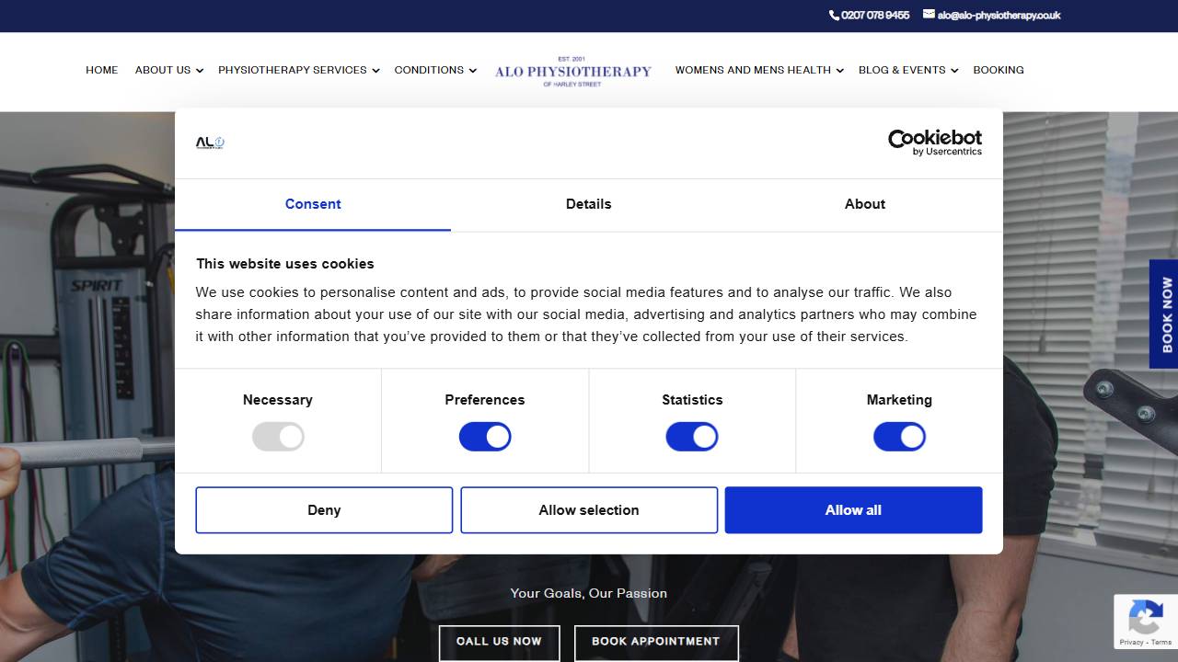
Task: Turn off the Statistics cookies switch
Action: pyautogui.click(x=692, y=437)
